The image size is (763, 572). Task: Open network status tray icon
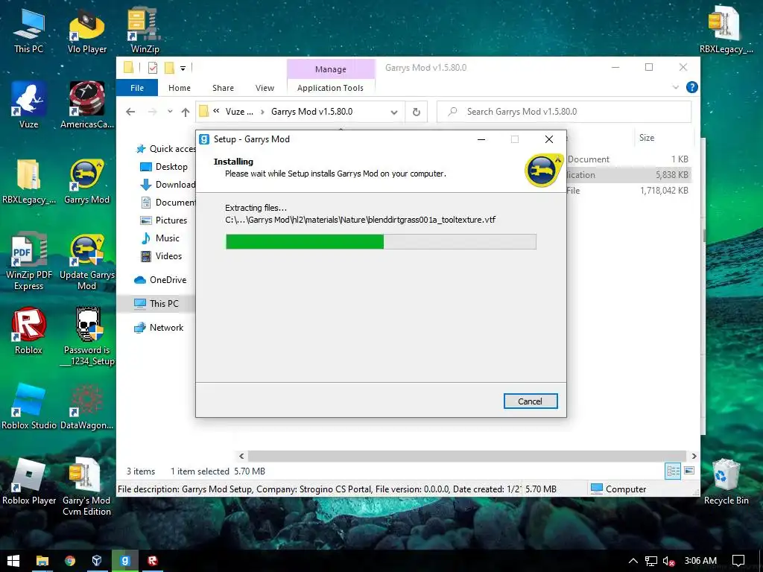click(x=651, y=561)
